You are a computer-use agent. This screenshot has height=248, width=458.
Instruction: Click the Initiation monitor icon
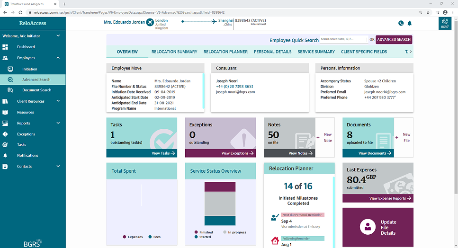10,69
